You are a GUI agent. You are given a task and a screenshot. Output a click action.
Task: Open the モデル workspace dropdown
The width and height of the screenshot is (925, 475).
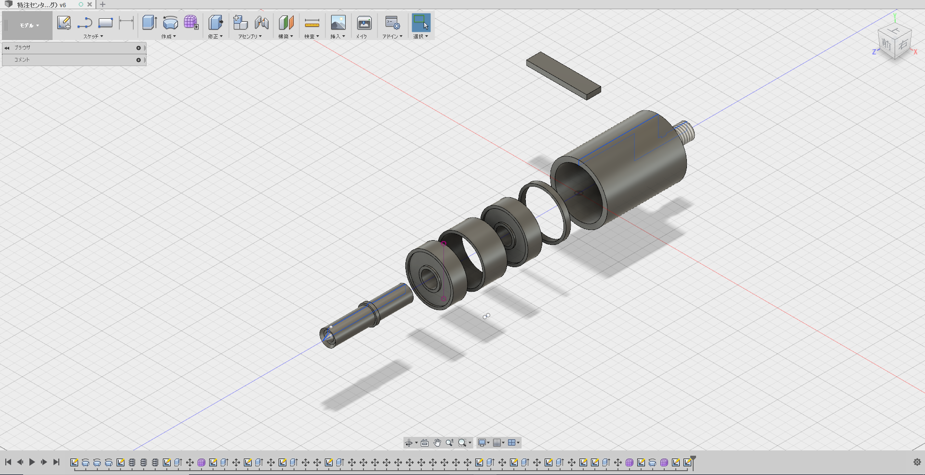[29, 26]
